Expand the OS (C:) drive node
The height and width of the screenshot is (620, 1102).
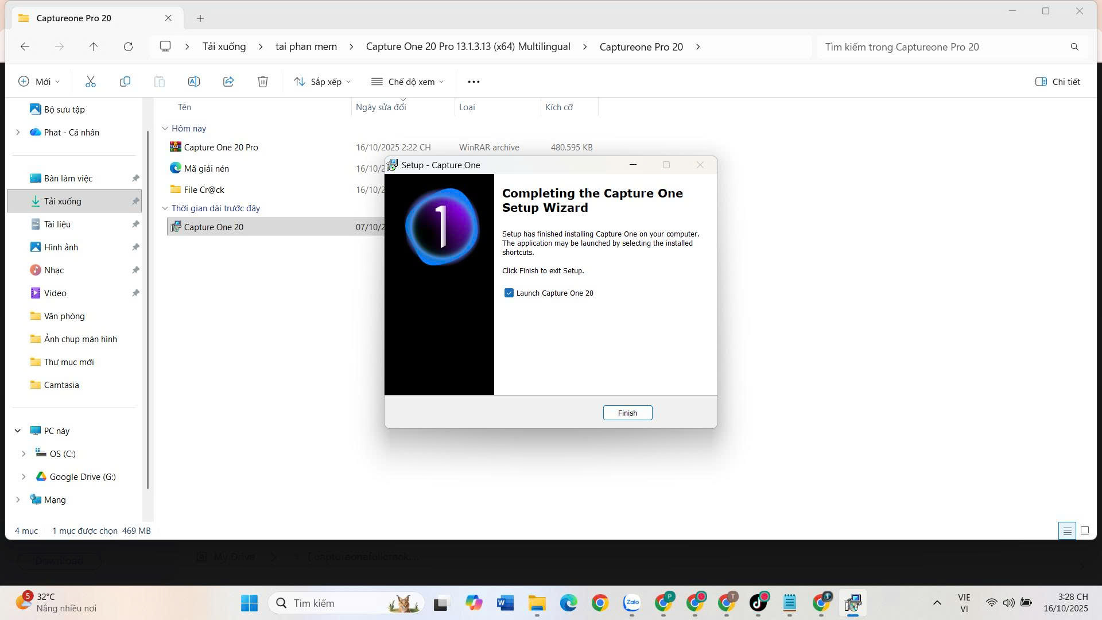tap(24, 454)
